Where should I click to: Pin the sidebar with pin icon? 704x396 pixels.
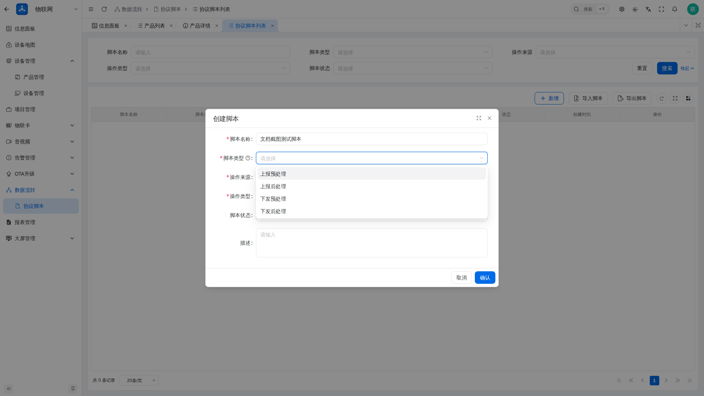pos(73,389)
